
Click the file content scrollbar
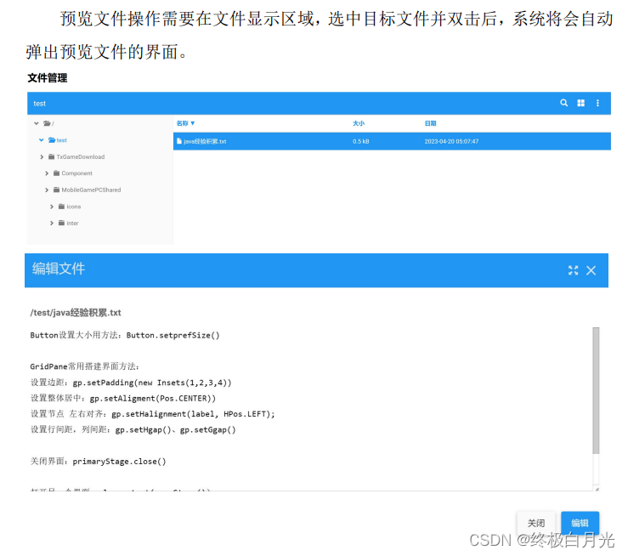pyautogui.click(x=596, y=390)
